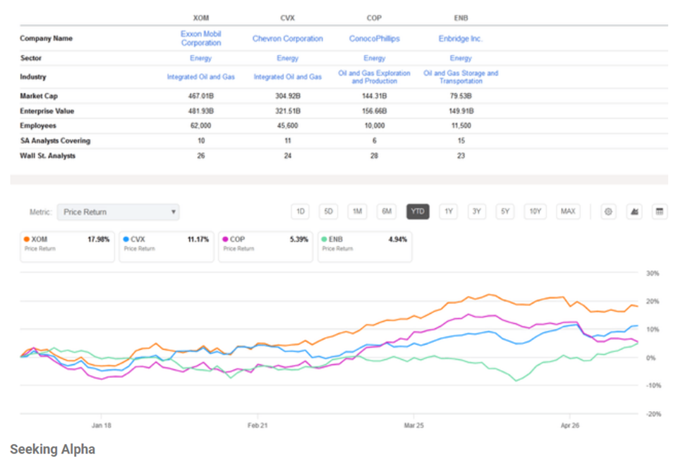Click the magenta COP legend dot
The image size is (688, 464).
[x=225, y=240]
